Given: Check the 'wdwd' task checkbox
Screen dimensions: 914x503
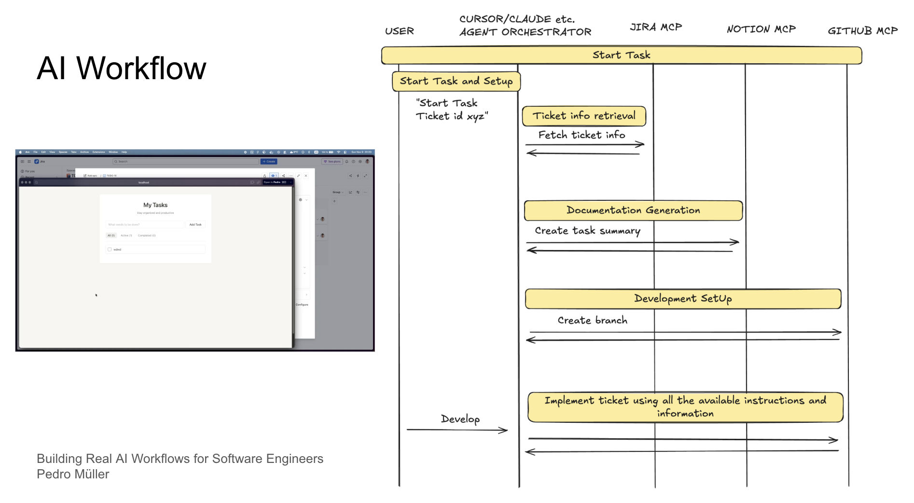Looking at the screenshot, I should pyautogui.click(x=110, y=250).
